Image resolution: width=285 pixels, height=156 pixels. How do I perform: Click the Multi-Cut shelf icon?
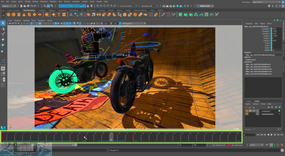pos(163,15)
